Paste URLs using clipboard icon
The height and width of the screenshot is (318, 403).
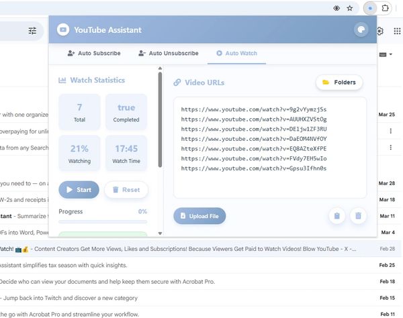point(337,216)
